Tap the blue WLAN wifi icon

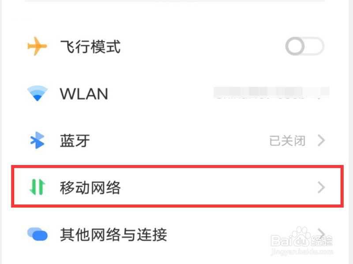pos(38,93)
